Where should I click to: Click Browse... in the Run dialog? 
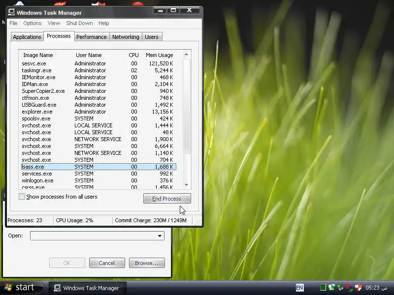pos(147,263)
